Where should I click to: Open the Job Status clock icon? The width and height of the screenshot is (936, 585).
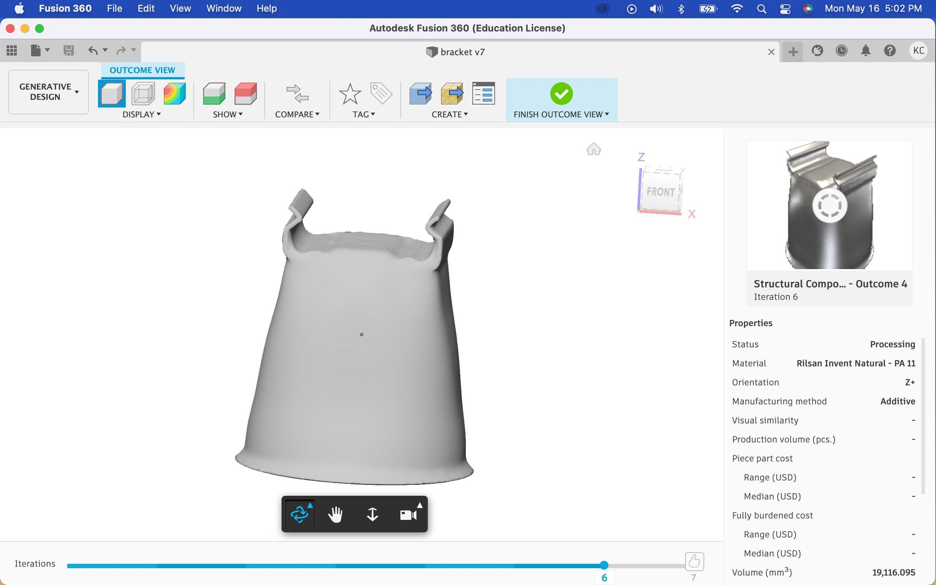pyautogui.click(x=842, y=51)
